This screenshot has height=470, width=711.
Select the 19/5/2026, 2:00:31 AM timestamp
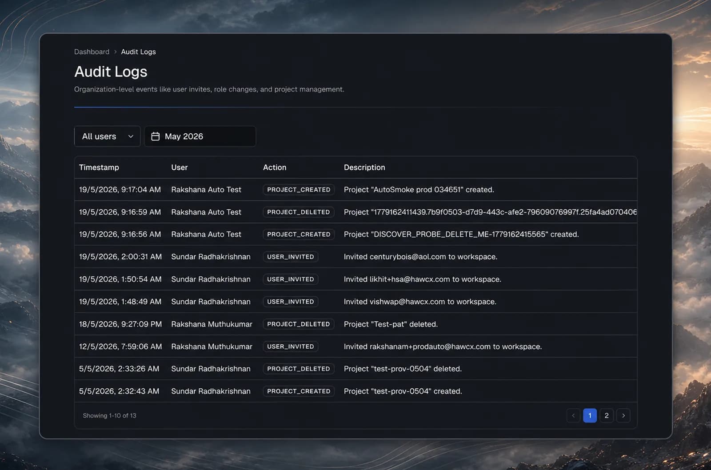(120, 257)
